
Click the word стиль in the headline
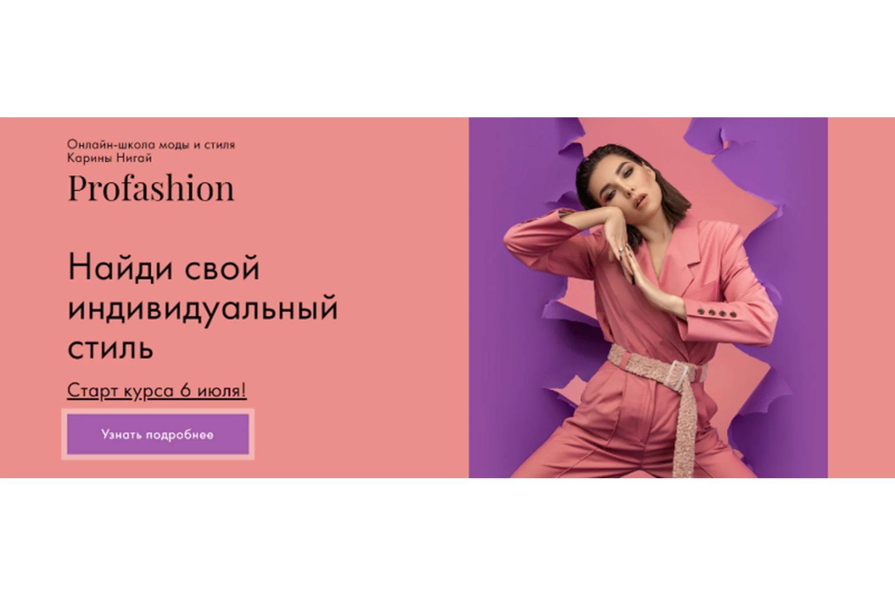click(110, 349)
